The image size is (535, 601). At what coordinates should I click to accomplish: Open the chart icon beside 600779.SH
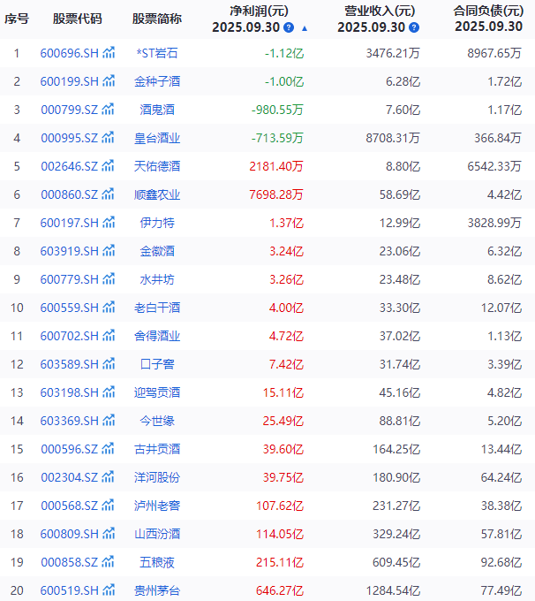109,279
